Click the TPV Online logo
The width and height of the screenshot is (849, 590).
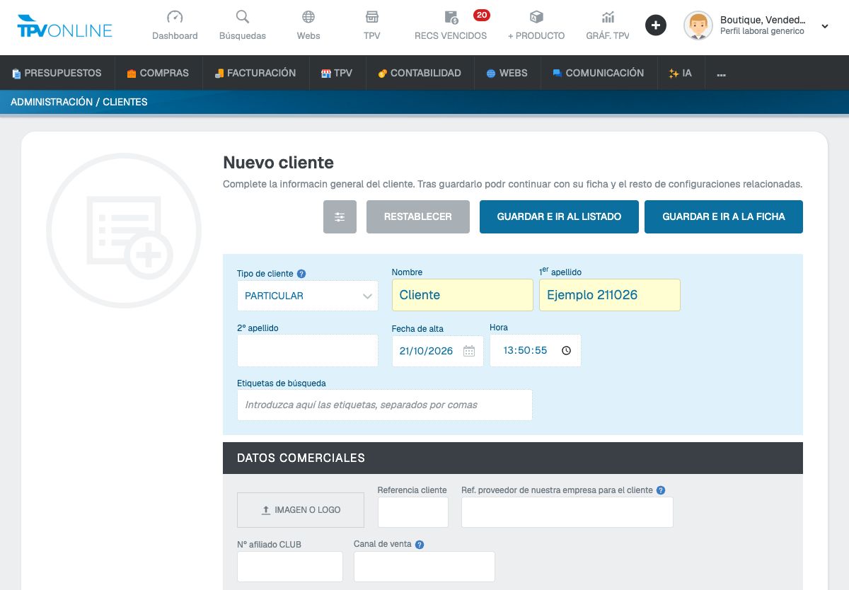[65, 26]
